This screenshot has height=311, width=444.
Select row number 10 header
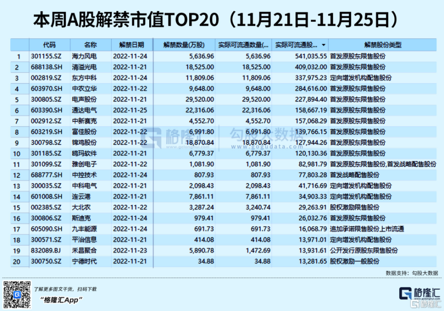point(19,154)
